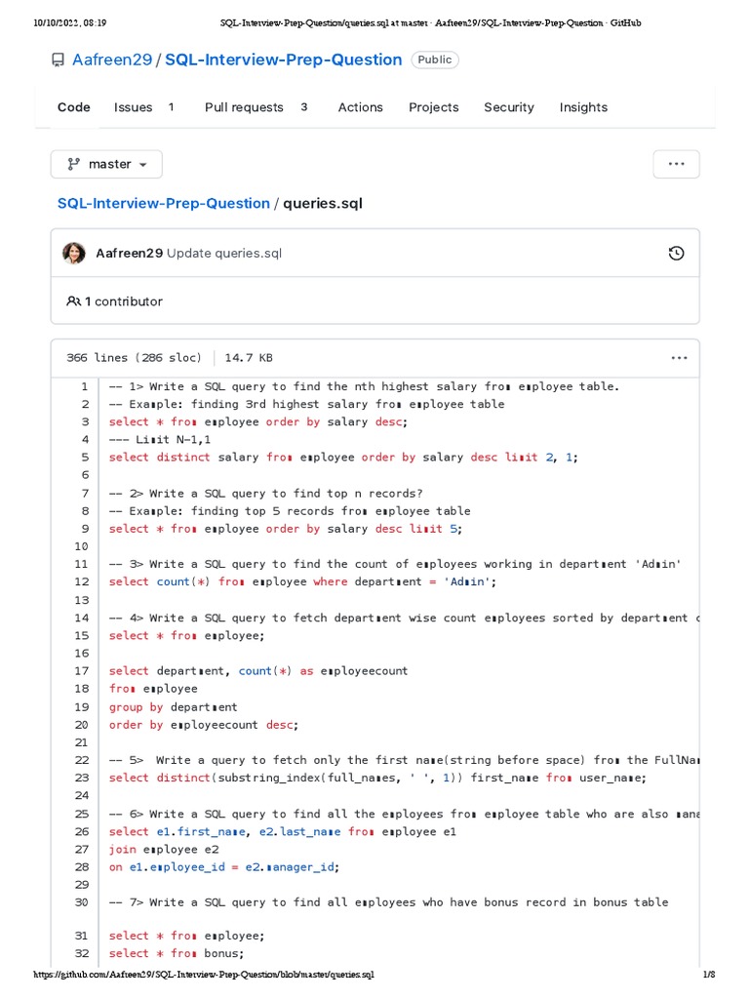Open the Pull requests tab
749x999 pixels.
click(x=244, y=107)
